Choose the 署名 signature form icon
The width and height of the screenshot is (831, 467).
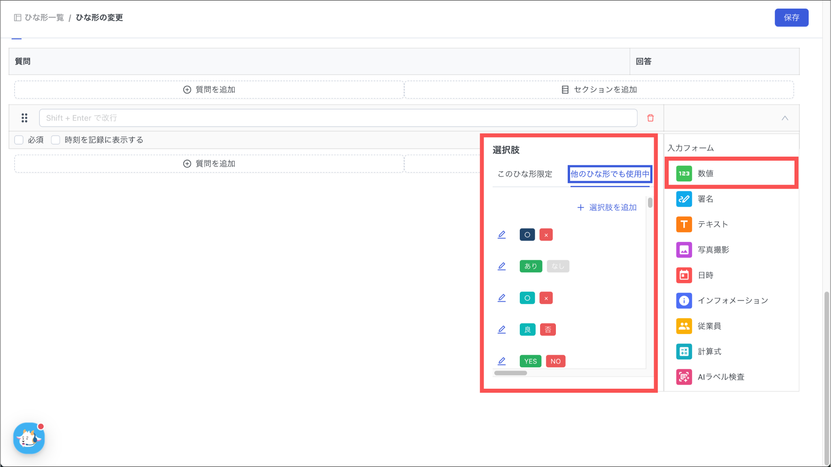(x=684, y=199)
